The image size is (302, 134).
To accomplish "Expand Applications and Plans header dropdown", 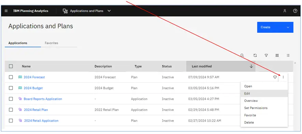I will pos(109,11).
